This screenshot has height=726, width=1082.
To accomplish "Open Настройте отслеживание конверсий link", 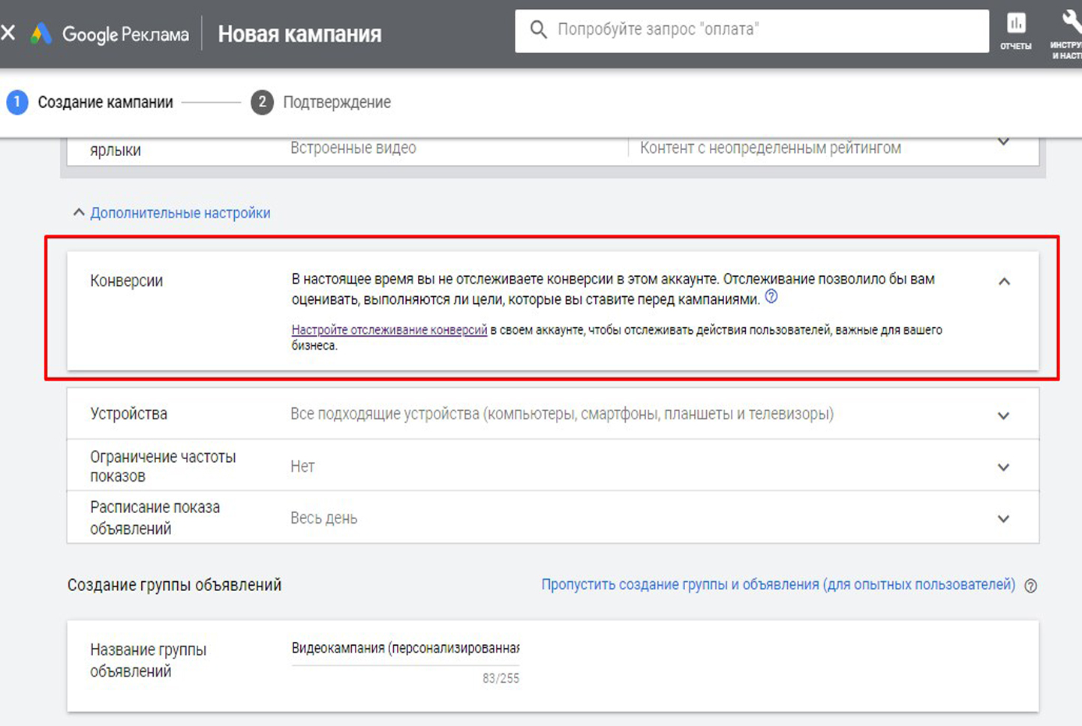I will tap(389, 330).
